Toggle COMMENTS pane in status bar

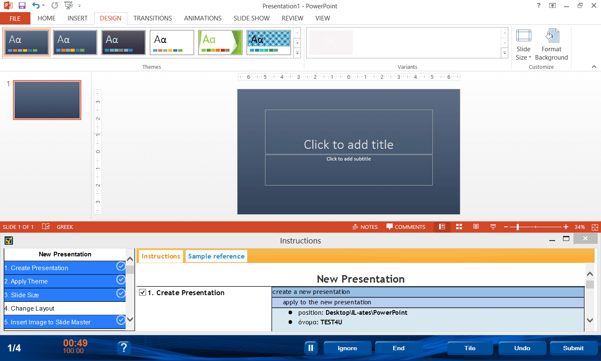[406, 227]
